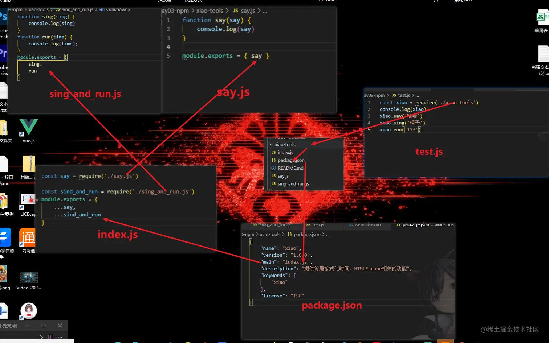Open the 内网通 desktop shortcut
The height and width of the screenshot is (343, 549).
coord(28,241)
